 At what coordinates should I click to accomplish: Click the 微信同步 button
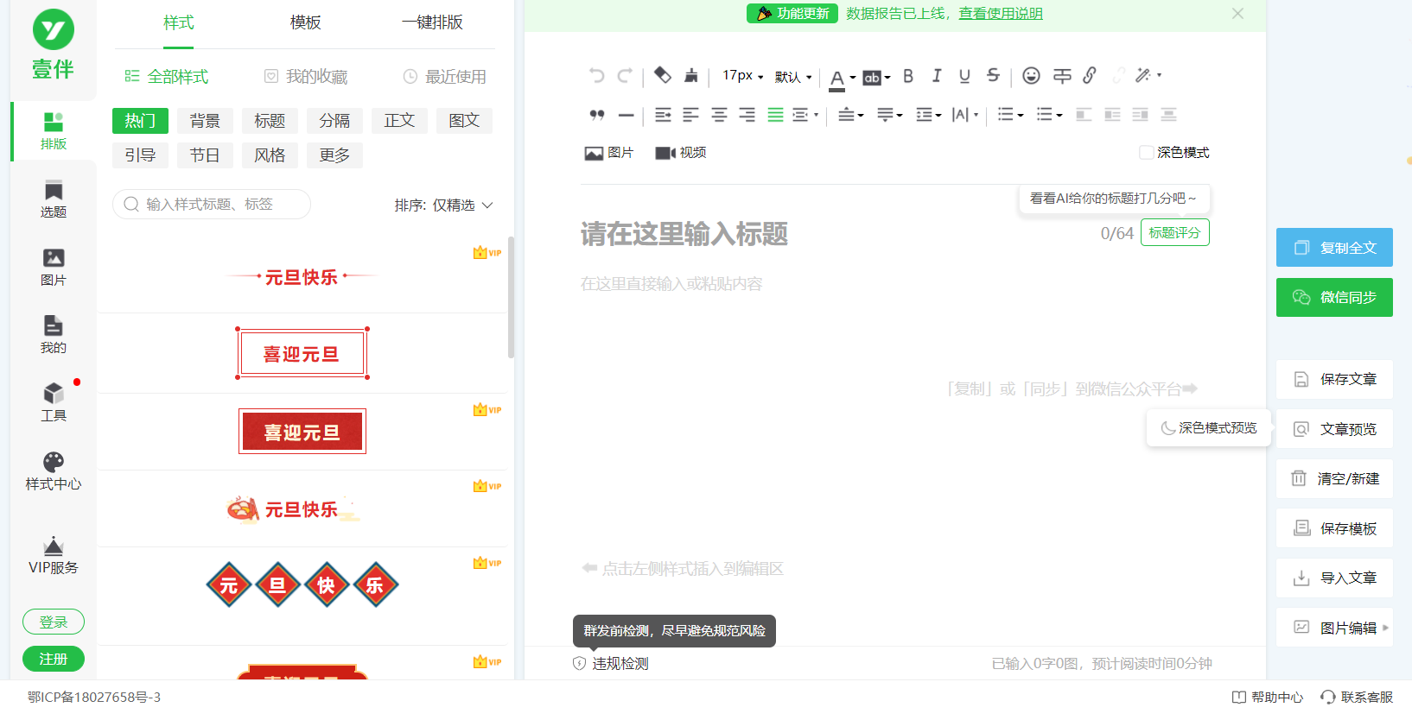[1334, 298]
